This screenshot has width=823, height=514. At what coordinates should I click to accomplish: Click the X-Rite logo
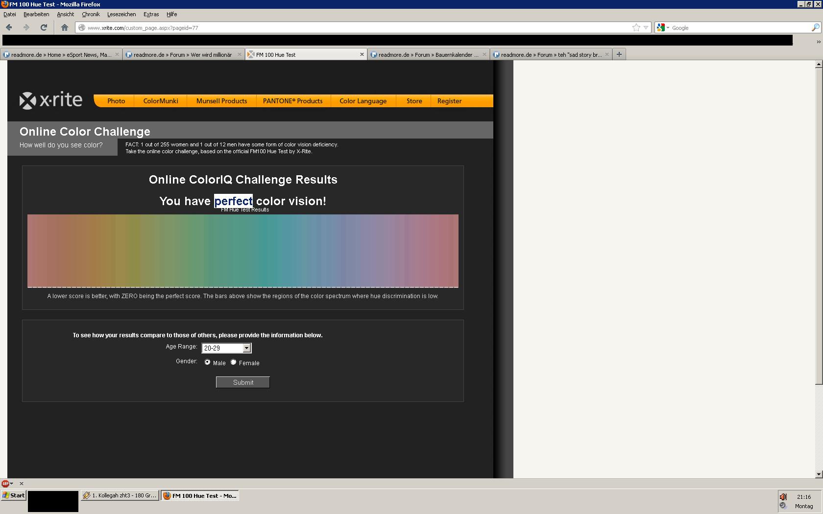point(51,100)
